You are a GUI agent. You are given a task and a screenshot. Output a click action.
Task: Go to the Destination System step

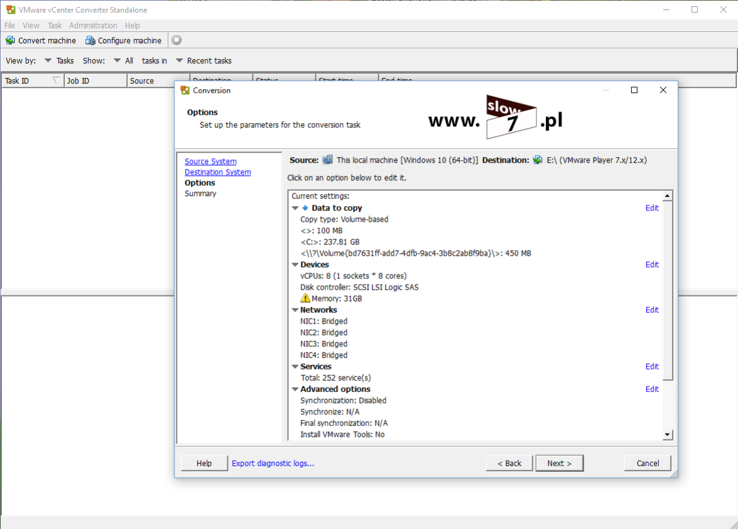[x=217, y=172]
